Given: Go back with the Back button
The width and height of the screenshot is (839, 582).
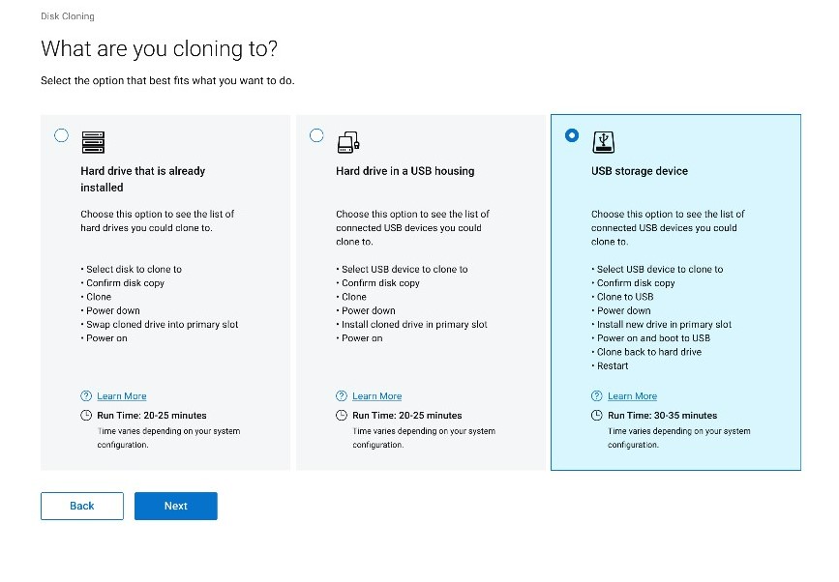Looking at the screenshot, I should (x=82, y=506).
